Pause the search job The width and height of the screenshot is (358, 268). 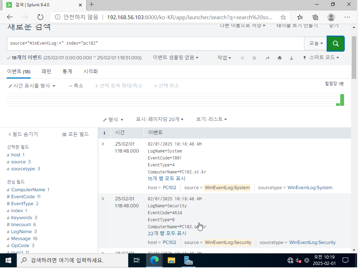pyautogui.click(x=242, y=58)
